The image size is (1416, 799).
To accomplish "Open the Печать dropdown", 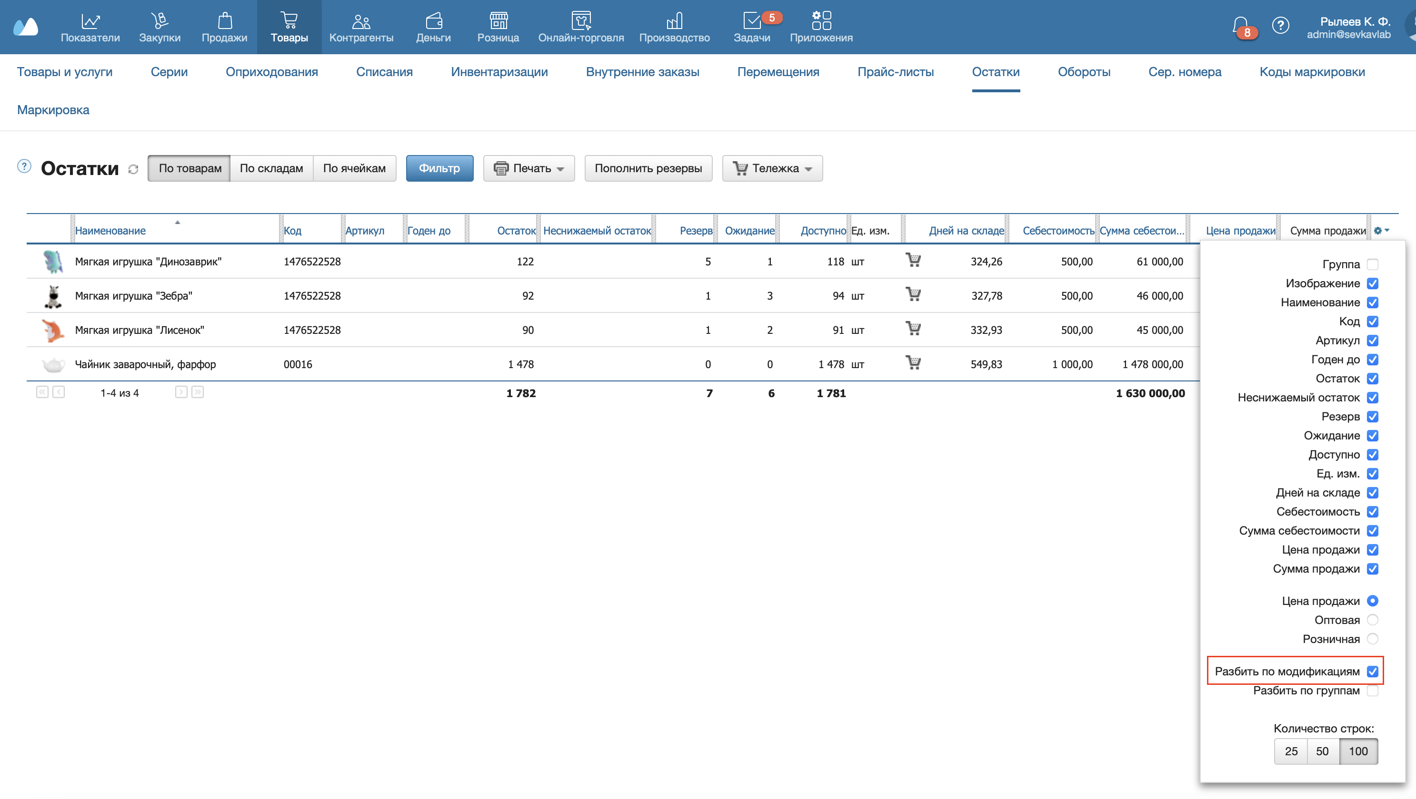I will pyautogui.click(x=529, y=168).
